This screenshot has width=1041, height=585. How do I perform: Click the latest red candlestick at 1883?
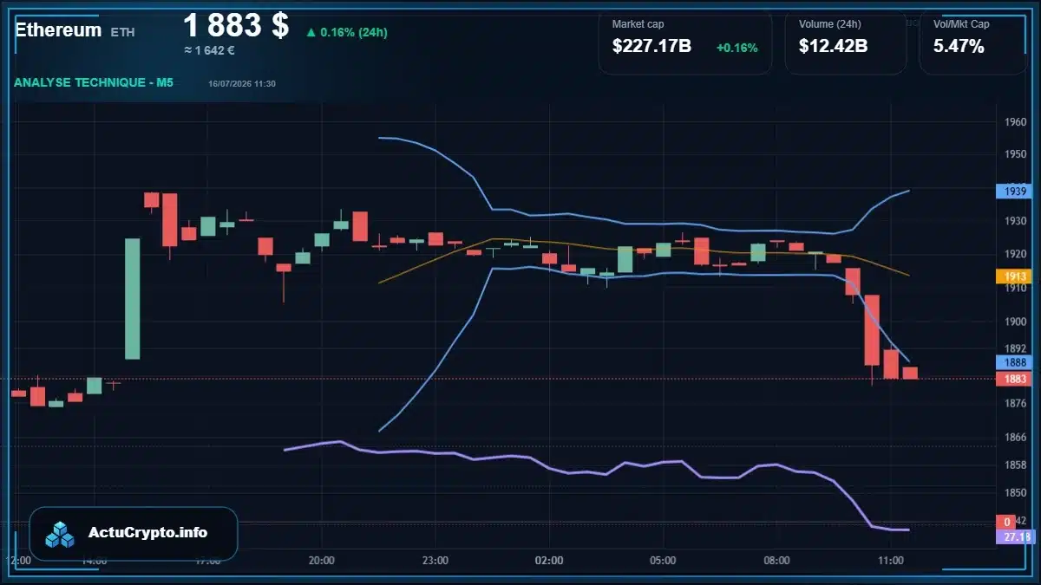[x=910, y=373]
